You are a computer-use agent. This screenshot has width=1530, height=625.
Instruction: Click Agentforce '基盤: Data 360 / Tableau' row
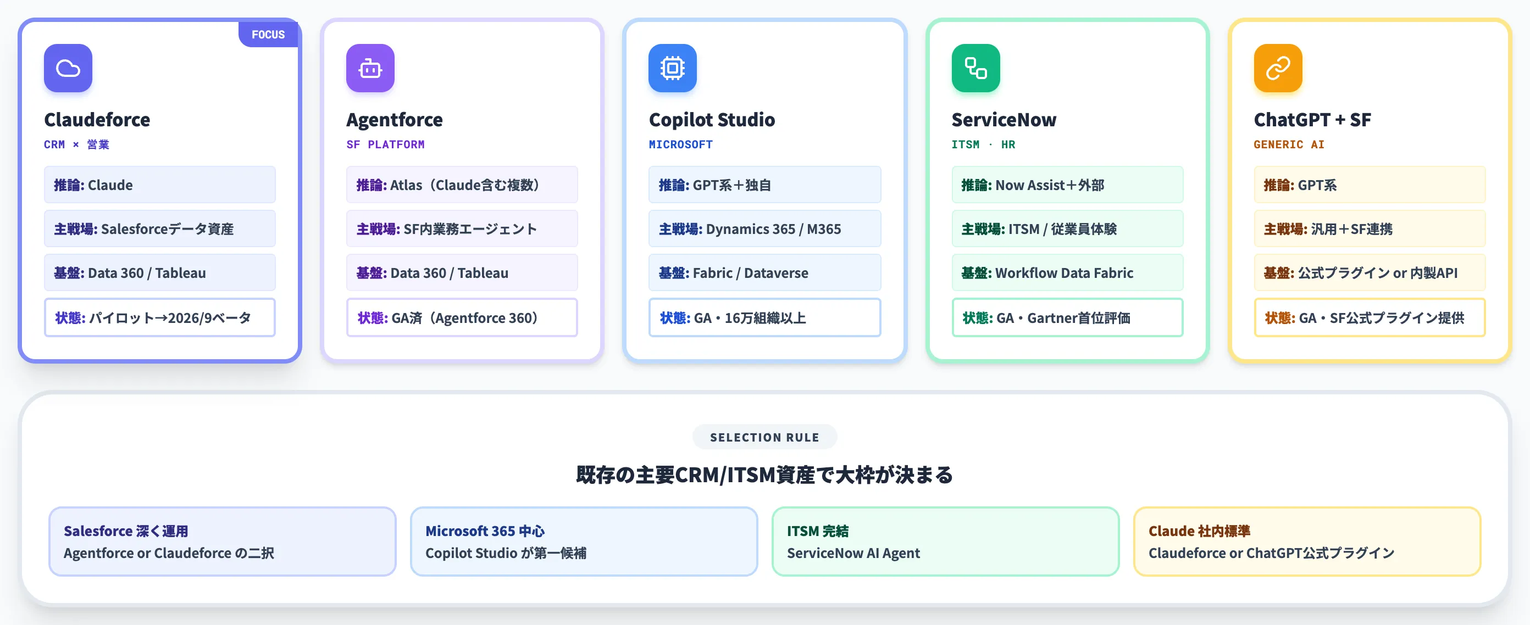click(462, 272)
